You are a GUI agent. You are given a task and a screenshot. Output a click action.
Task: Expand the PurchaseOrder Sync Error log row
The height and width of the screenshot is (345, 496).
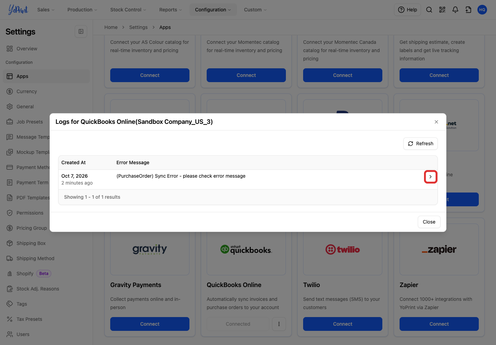[431, 177]
